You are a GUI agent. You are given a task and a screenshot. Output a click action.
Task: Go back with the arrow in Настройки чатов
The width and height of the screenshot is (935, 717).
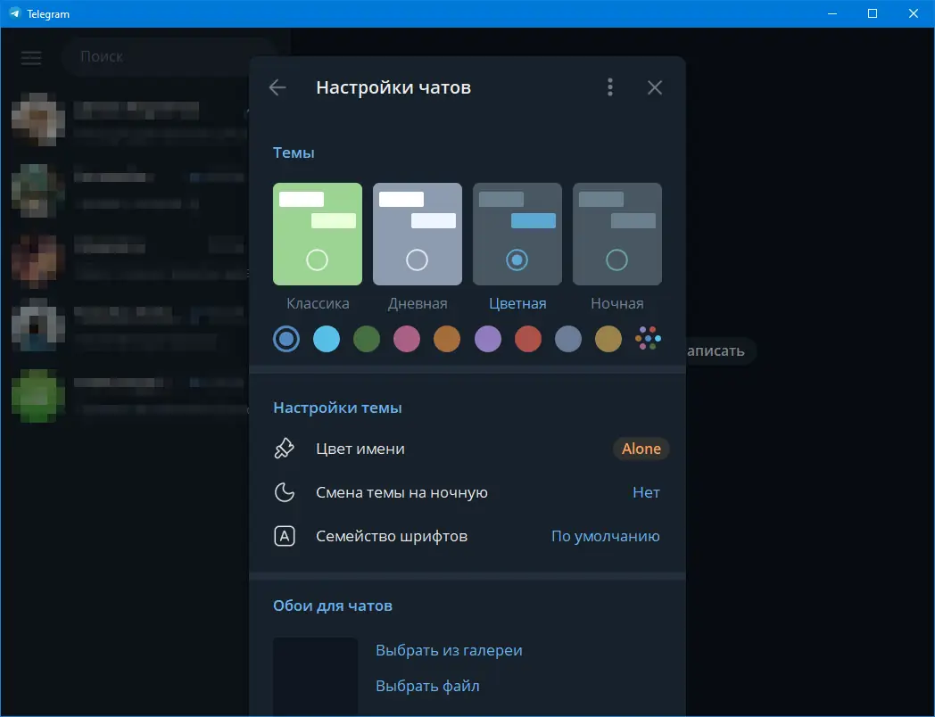277,87
